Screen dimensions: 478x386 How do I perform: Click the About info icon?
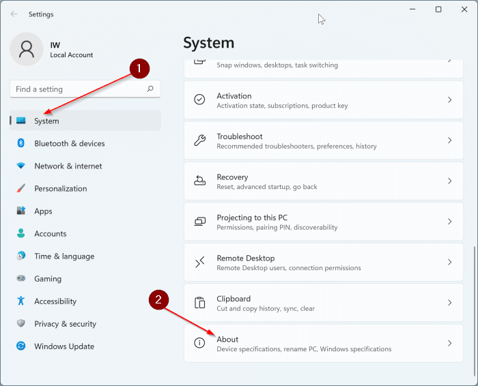tap(199, 343)
